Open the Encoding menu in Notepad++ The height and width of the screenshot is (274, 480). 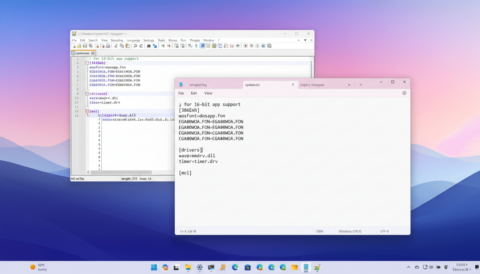tap(117, 40)
